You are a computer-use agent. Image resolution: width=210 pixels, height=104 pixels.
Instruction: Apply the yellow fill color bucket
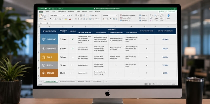tap(65, 19)
